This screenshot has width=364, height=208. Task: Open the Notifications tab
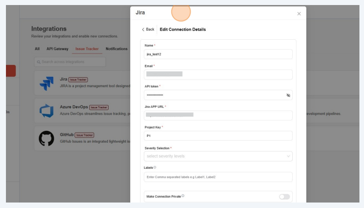coord(116,49)
